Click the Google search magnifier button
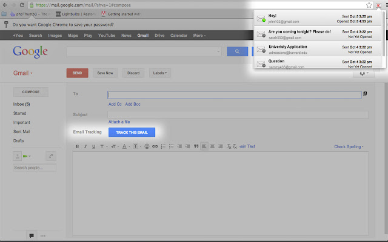This screenshot has height=242, width=388. coord(237,51)
